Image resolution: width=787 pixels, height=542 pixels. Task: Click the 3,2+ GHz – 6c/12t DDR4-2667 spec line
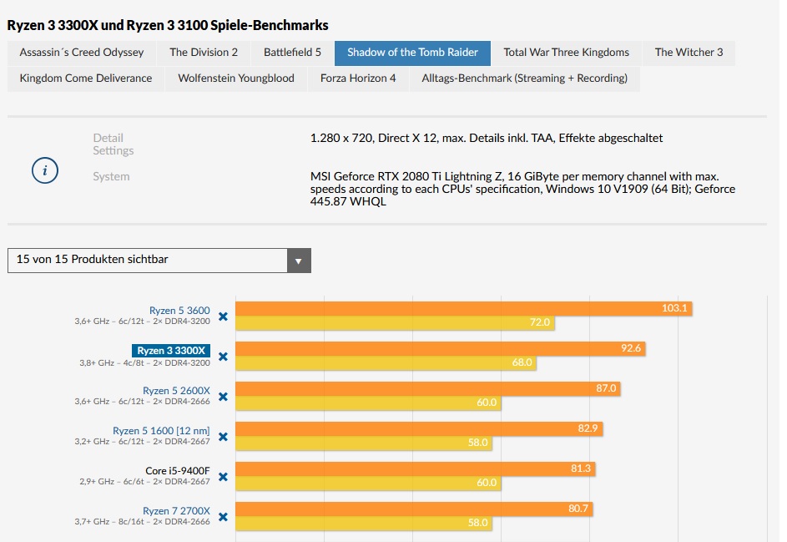[143, 442]
